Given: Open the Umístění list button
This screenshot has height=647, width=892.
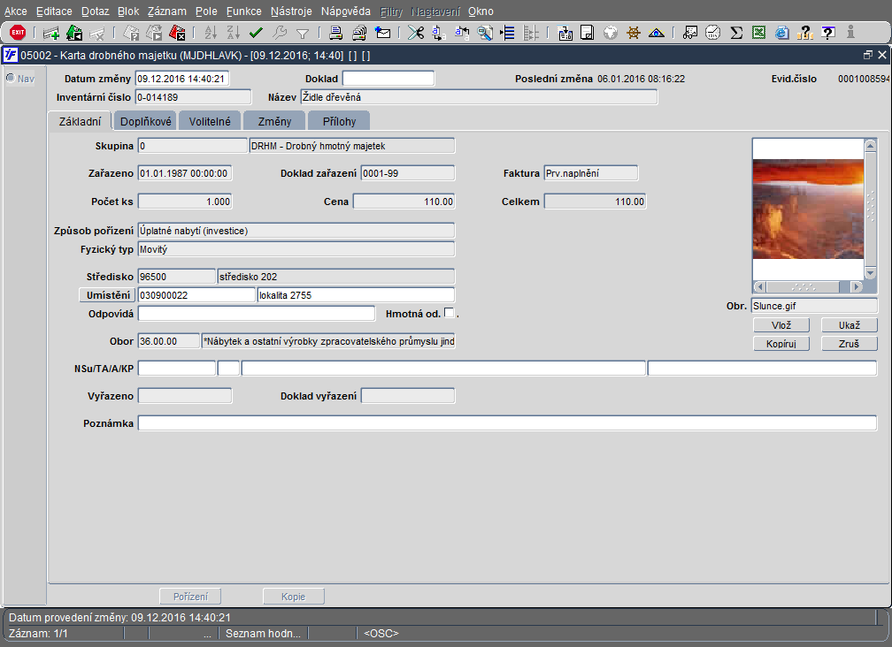Looking at the screenshot, I should coord(107,295).
